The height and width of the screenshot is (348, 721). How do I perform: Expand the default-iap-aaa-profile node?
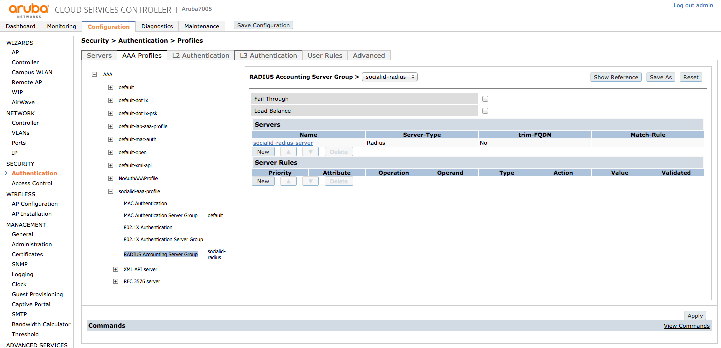111,126
